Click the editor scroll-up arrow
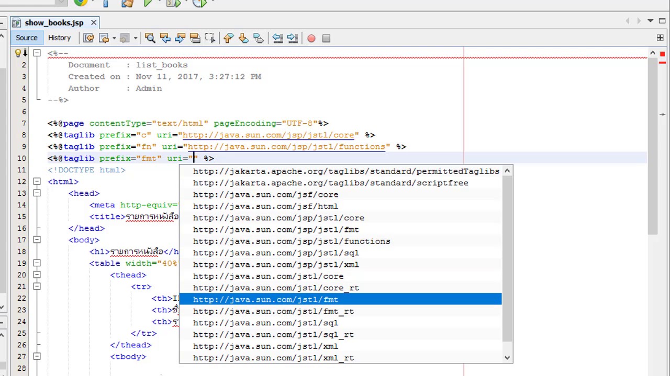 click(652, 53)
